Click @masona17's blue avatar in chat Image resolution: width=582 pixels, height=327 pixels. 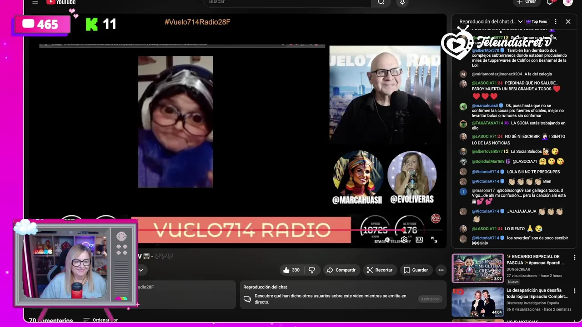(463, 191)
